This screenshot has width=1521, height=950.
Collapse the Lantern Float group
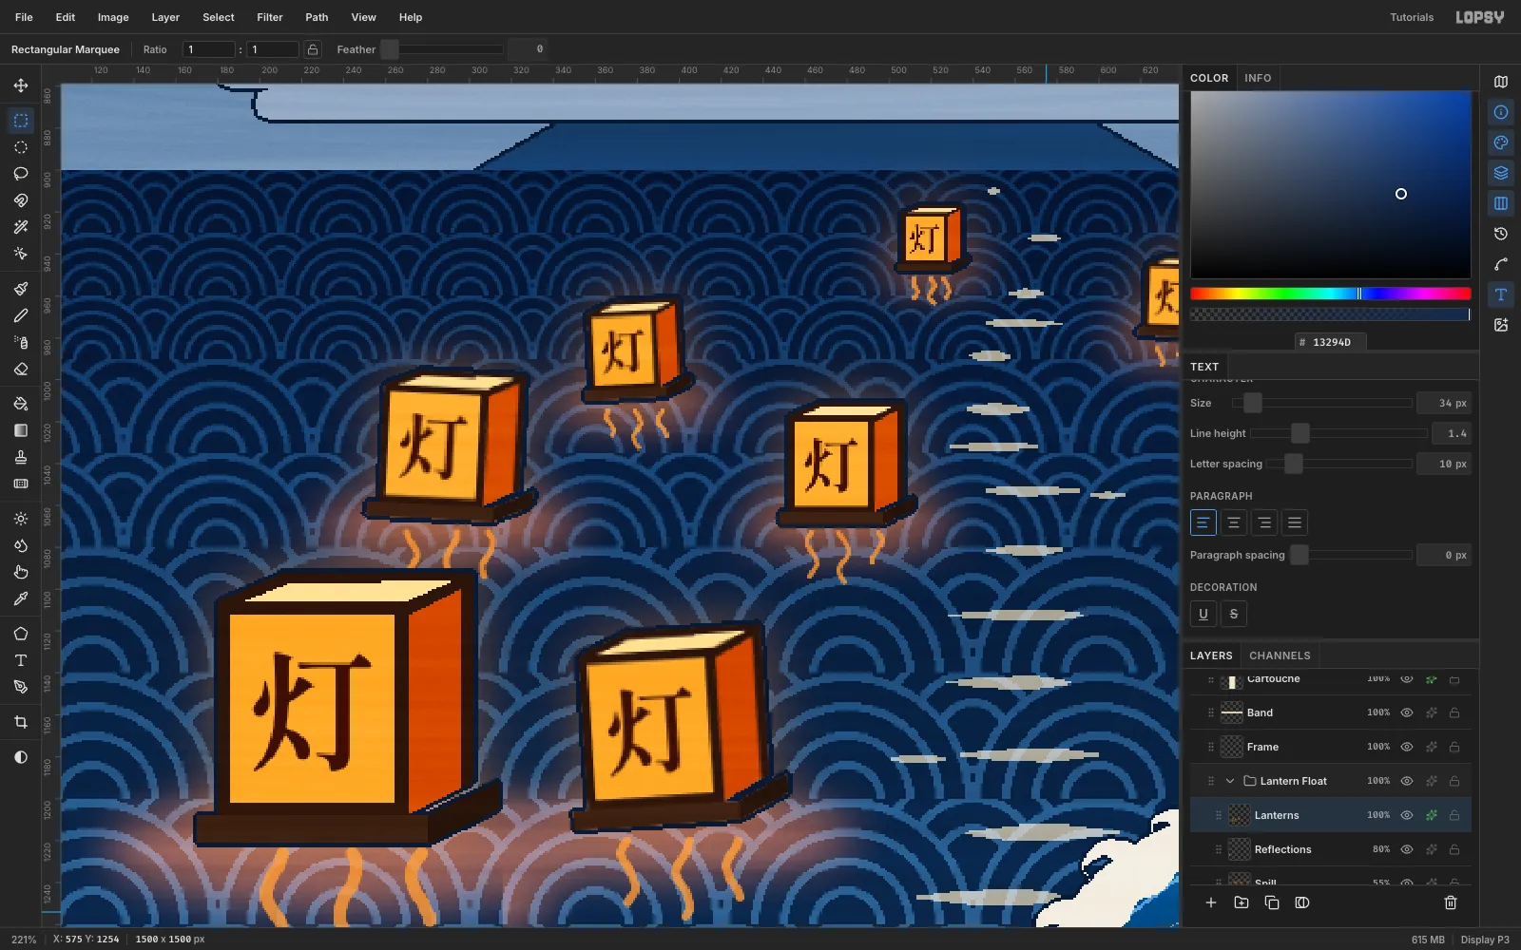pyautogui.click(x=1230, y=781)
